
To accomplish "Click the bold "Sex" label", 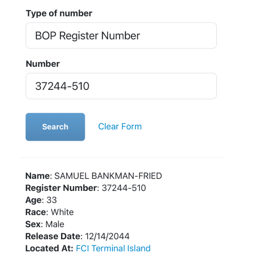I will 33,224.
